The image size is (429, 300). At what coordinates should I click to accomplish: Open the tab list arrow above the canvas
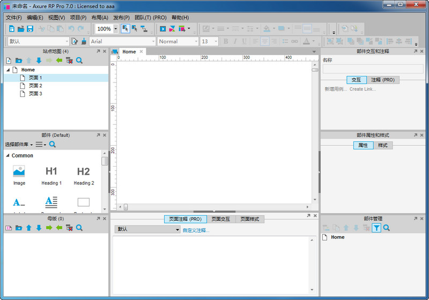click(314, 51)
